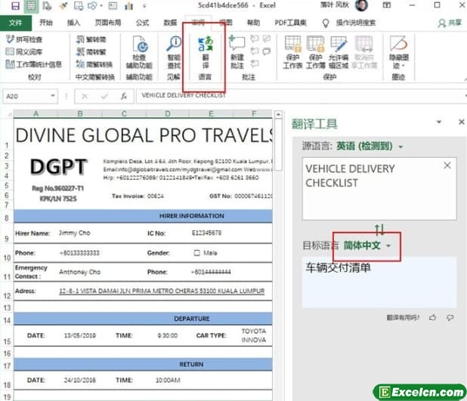Click the insert function fx icon
Viewport: 467px width, 401px height.
[x=124, y=96]
